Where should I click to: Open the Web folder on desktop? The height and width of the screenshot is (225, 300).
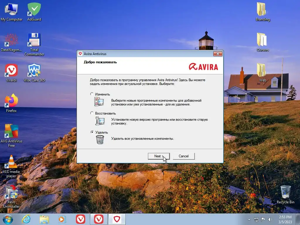pos(262,73)
